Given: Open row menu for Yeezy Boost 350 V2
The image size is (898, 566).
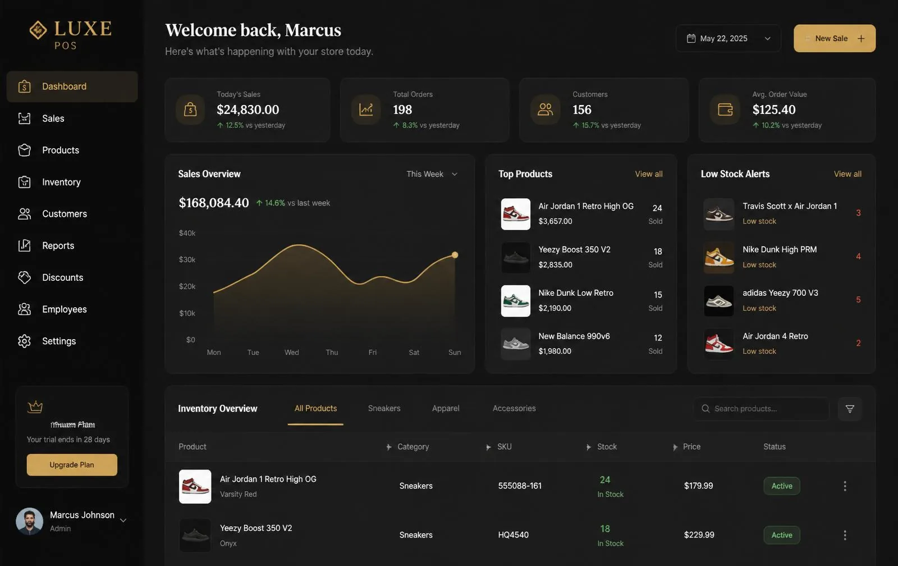Looking at the screenshot, I should tap(845, 535).
